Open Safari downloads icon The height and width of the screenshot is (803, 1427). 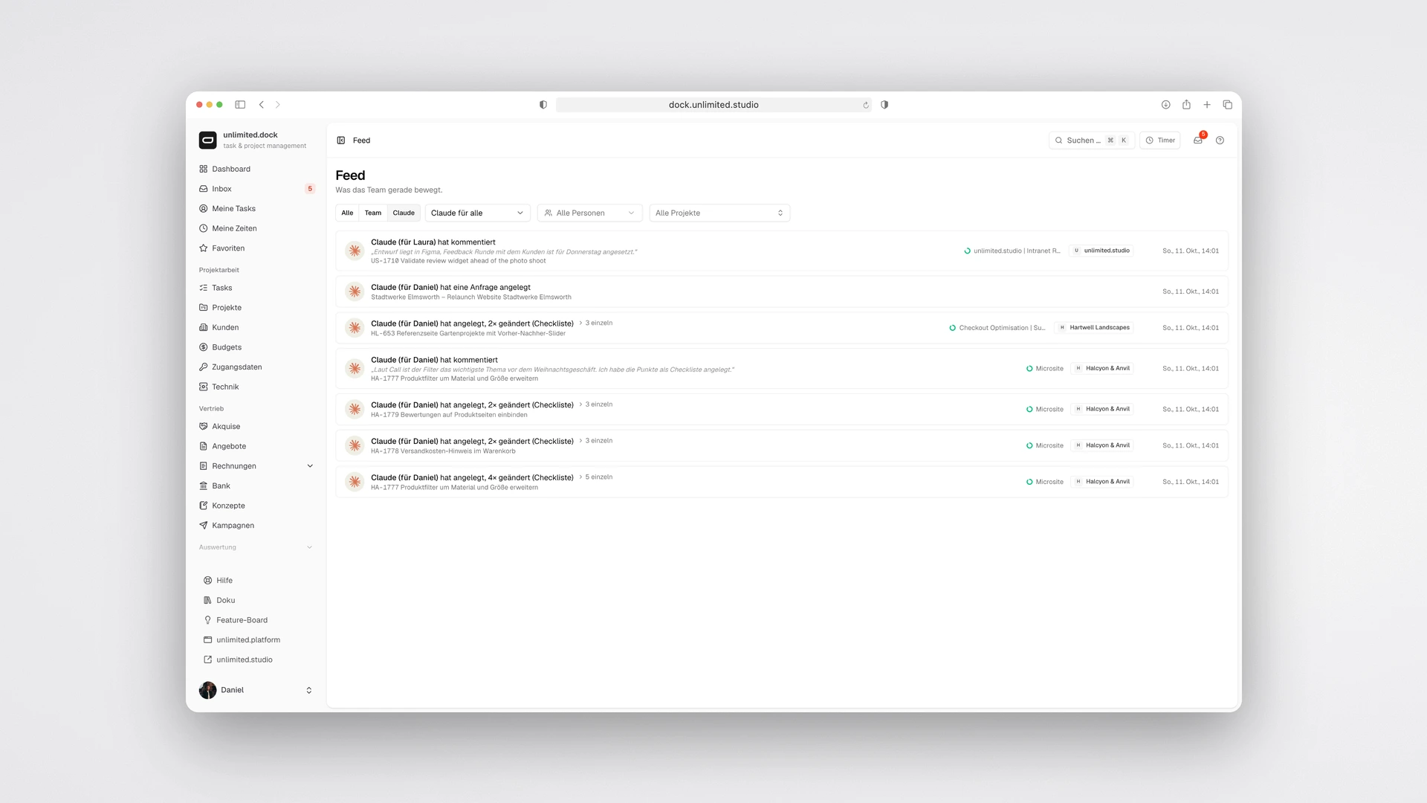pyautogui.click(x=1166, y=105)
